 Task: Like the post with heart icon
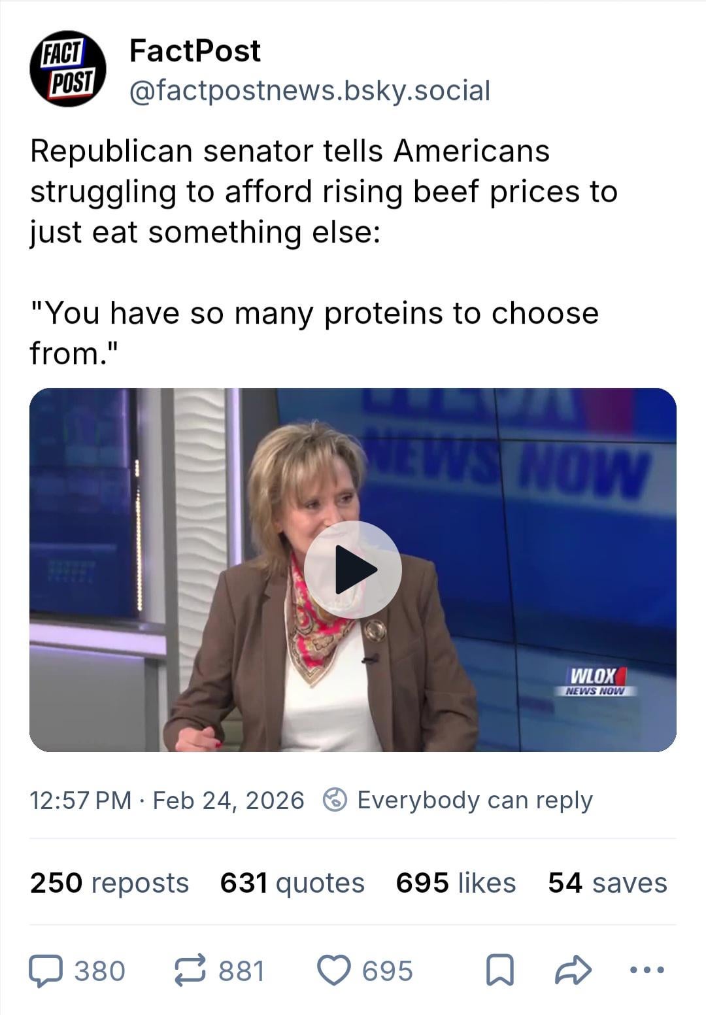click(333, 971)
